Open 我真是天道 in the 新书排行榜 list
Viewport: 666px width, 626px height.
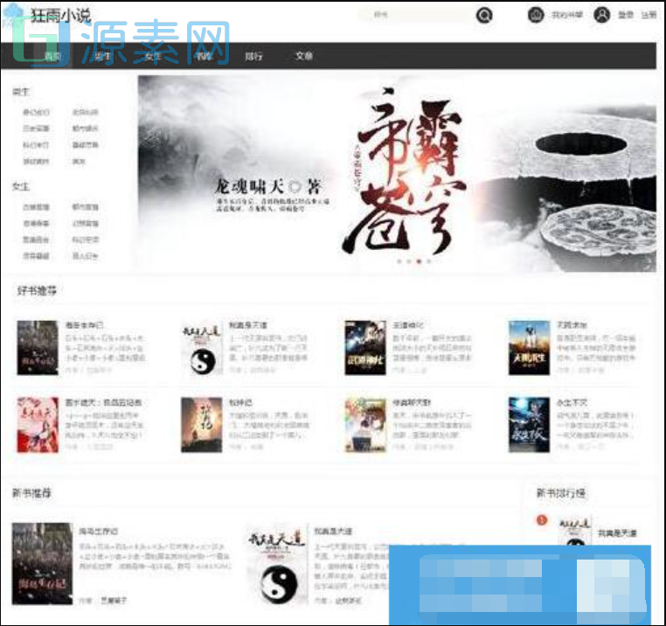(617, 533)
